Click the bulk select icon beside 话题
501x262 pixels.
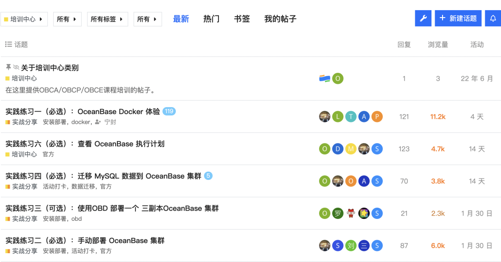pyautogui.click(x=8, y=45)
